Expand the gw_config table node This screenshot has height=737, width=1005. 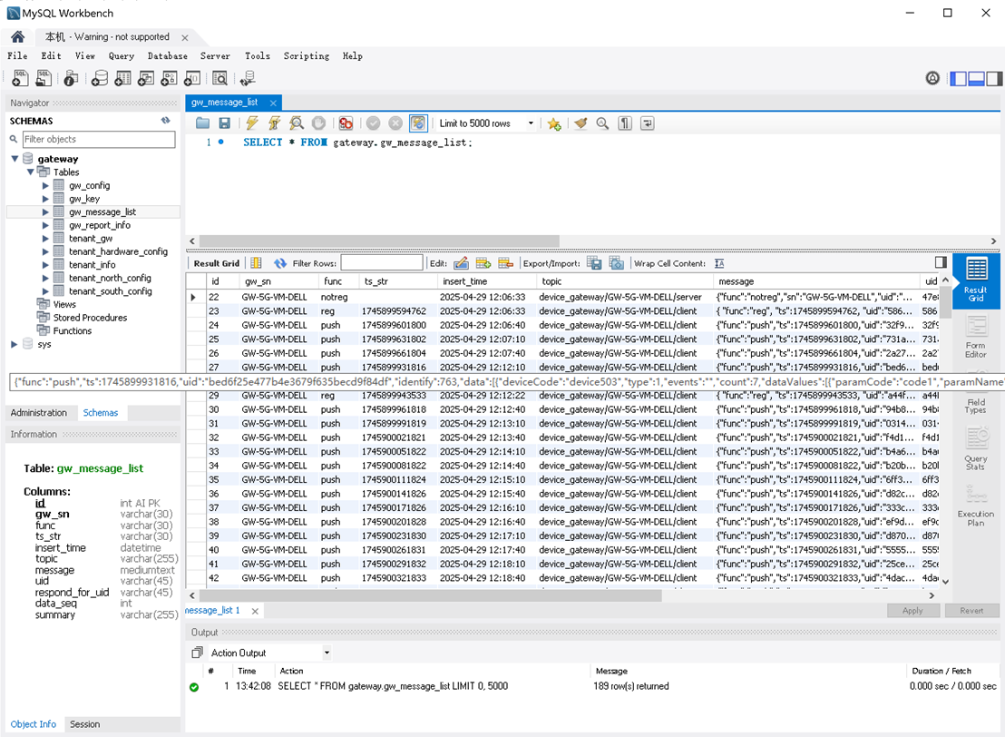point(45,185)
